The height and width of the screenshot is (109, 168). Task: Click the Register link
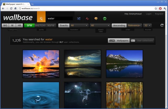159,14
